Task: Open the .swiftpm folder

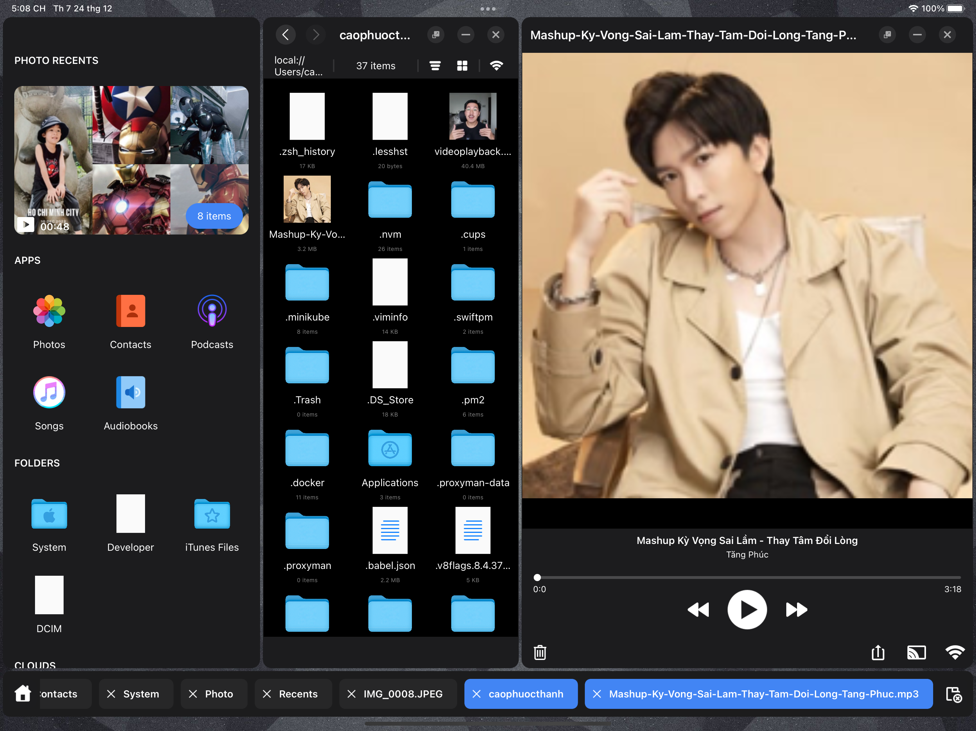Action: [473, 282]
